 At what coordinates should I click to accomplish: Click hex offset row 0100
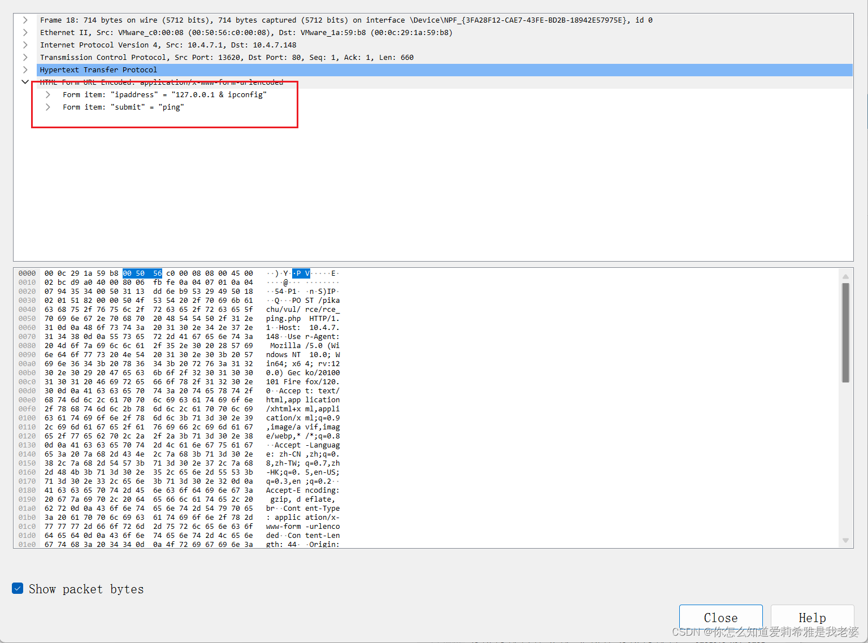(x=27, y=418)
